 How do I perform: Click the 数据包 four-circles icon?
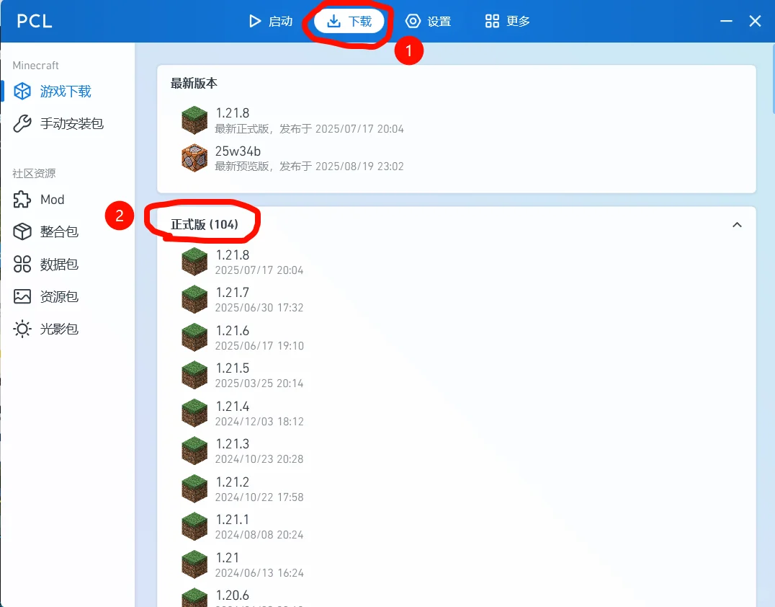[22, 264]
